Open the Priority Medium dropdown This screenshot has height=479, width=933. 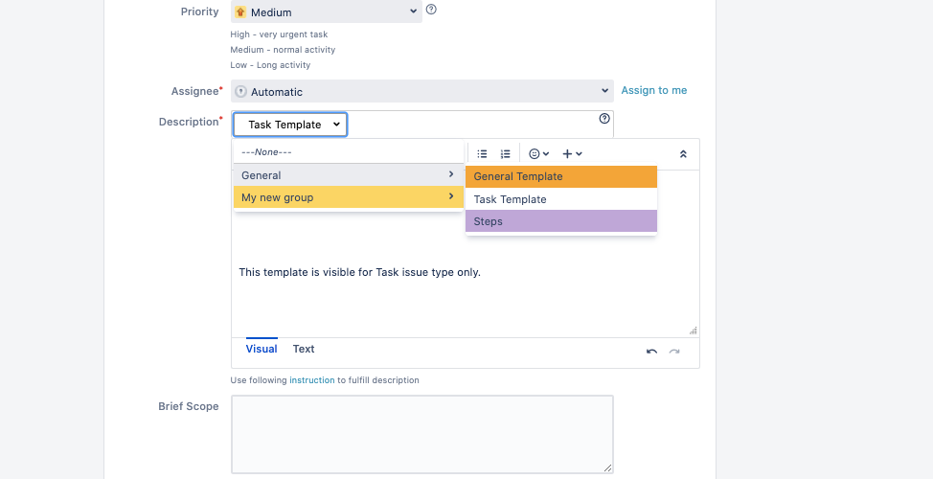[327, 11]
